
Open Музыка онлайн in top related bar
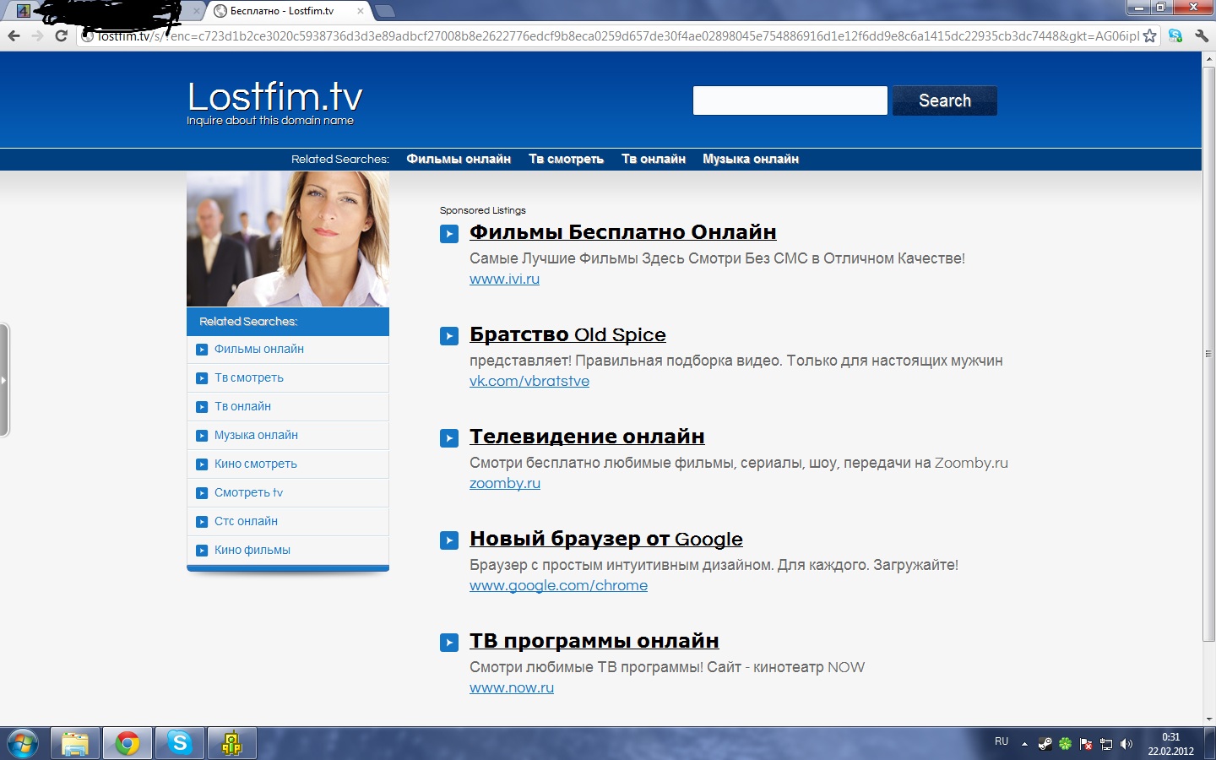751,159
